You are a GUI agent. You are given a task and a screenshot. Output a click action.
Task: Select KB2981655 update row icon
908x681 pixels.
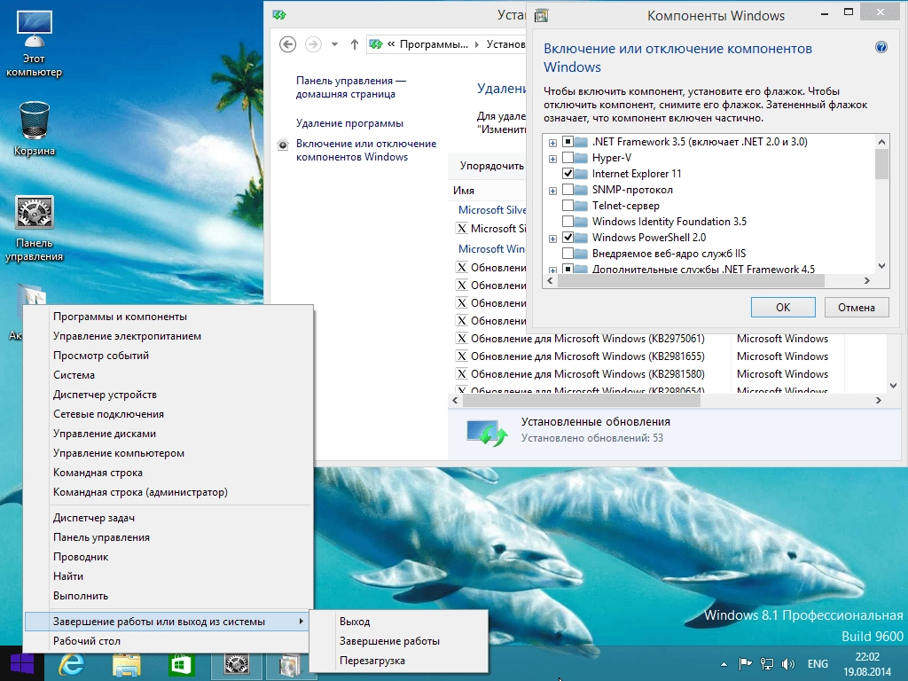(x=461, y=356)
